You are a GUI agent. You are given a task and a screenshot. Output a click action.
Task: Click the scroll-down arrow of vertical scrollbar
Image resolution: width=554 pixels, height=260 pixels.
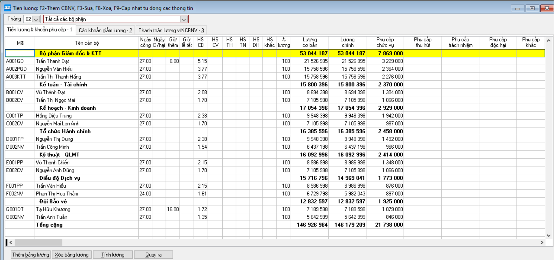click(549, 235)
